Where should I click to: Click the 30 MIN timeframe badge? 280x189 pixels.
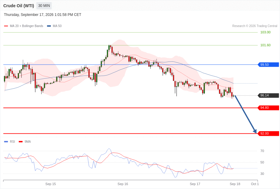(44, 6)
